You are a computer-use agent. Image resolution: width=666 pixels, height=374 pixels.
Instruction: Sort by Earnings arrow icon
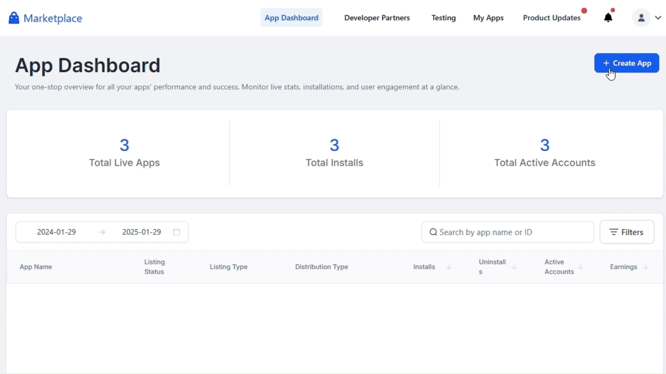pyautogui.click(x=646, y=267)
